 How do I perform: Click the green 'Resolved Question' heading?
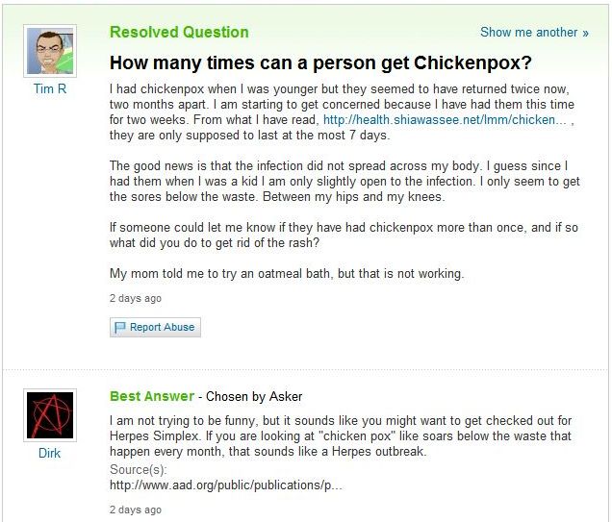[179, 32]
